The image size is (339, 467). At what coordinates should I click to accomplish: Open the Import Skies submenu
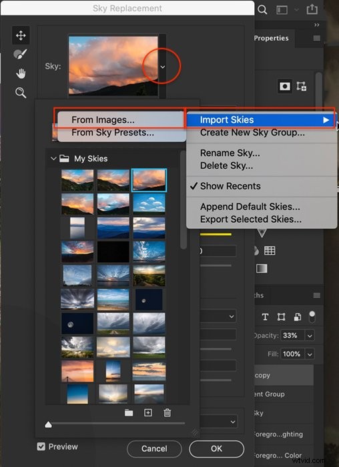pyautogui.click(x=261, y=119)
